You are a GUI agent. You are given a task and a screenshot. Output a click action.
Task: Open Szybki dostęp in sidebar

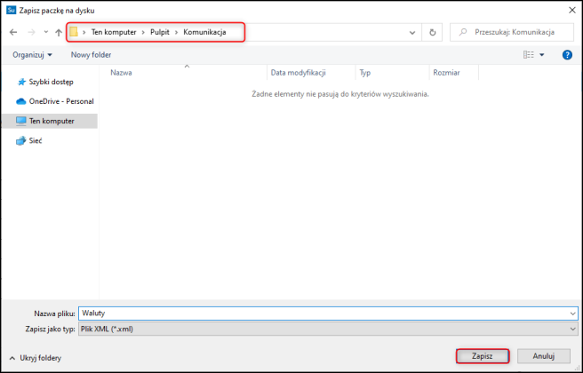[51, 82]
